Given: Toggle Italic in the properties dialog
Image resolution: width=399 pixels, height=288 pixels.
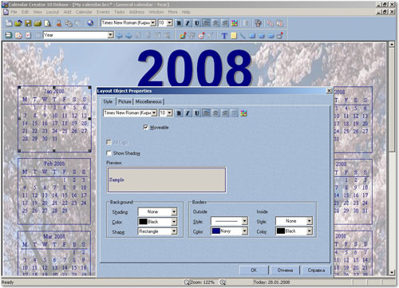Looking at the screenshot, I should click(188, 113).
